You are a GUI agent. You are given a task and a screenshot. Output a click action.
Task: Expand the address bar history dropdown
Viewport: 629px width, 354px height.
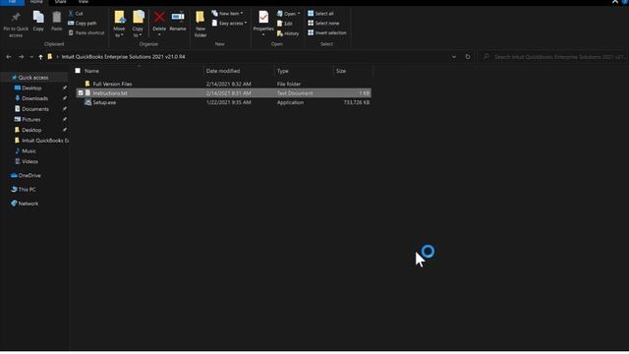(454, 57)
